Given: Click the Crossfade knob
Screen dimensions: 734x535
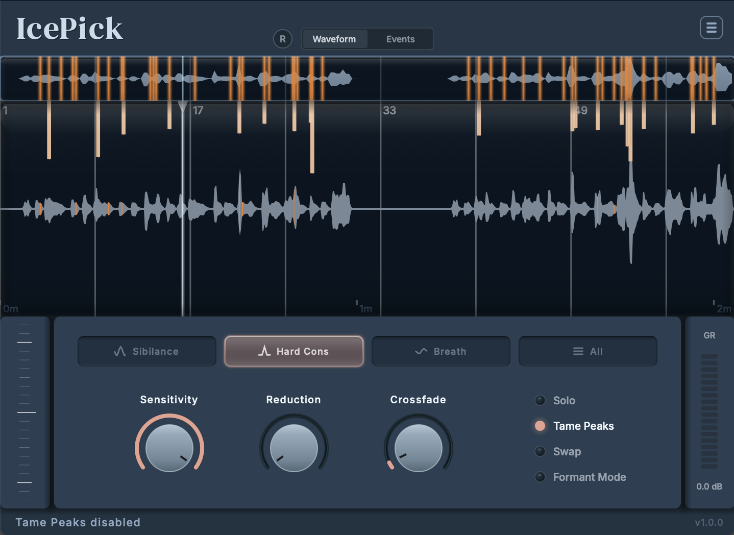Looking at the screenshot, I should click(419, 448).
